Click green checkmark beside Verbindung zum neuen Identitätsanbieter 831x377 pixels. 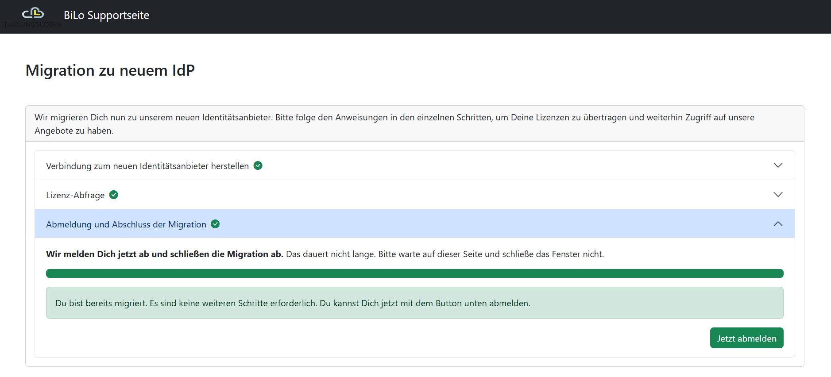coord(258,165)
